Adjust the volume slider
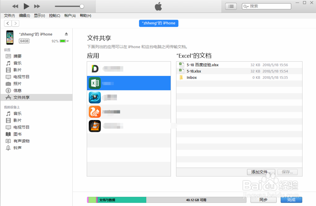316x206 pixels. [82, 6]
